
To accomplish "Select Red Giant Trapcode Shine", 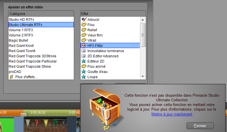I will 41,66.
